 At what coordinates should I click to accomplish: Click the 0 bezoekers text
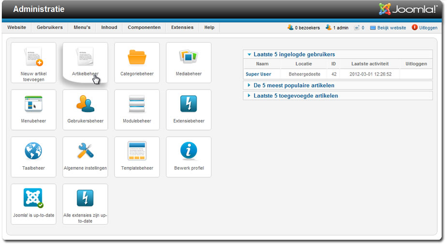[x=307, y=28]
